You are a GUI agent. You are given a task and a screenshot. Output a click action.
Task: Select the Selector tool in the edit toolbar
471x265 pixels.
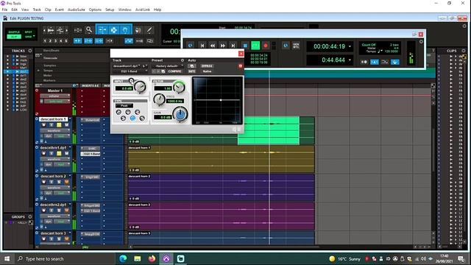click(114, 29)
